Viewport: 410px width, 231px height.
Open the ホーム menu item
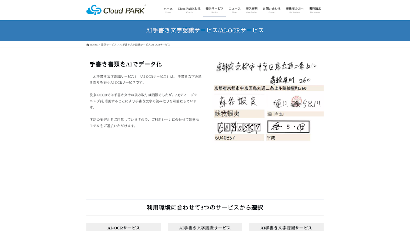168,10
